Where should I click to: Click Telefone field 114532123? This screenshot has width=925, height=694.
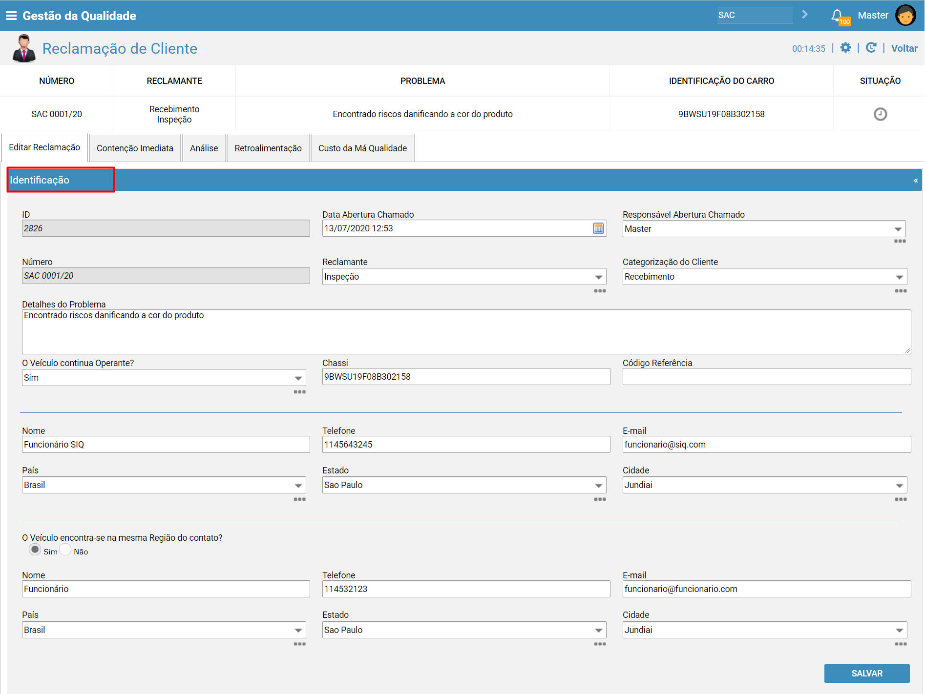466,589
